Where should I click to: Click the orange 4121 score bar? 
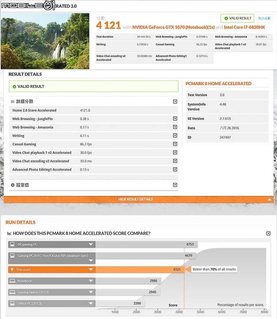point(140,269)
